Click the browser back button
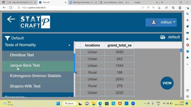 click(4, 8)
